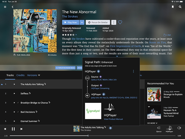Toggle the checkmark on Bad Decisions

pyautogui.click(x=18, y=112)
